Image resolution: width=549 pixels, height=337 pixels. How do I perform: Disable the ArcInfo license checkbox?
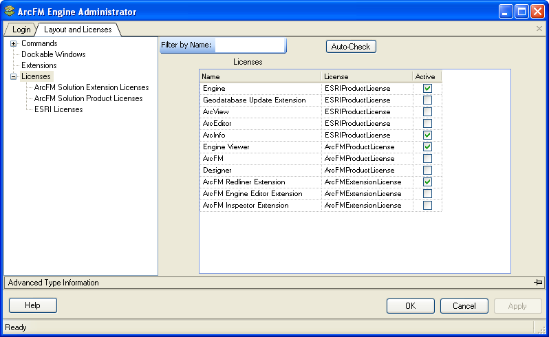tap(427, 135)
